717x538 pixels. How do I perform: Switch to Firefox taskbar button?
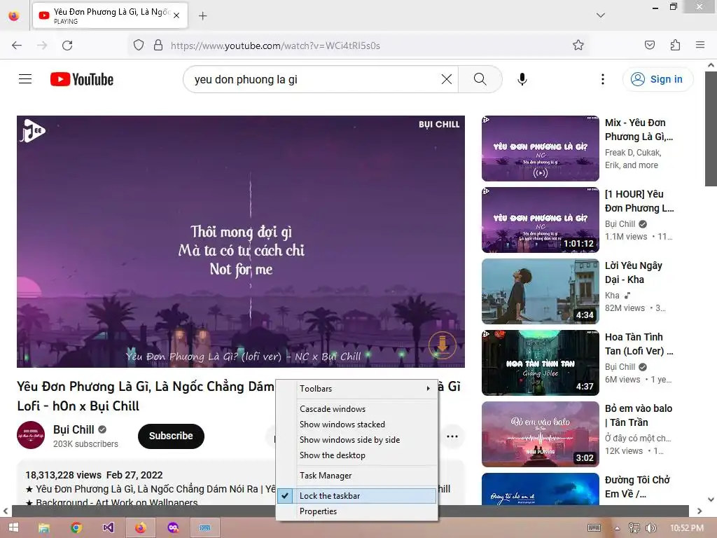(140, 528)
